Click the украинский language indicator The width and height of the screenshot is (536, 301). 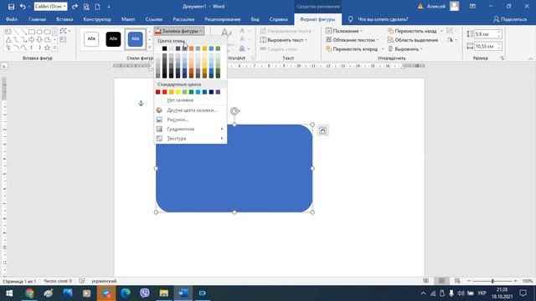(104, 281)
